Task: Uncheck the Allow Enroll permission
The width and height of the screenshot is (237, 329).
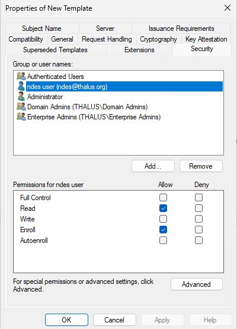Action: 163,230
